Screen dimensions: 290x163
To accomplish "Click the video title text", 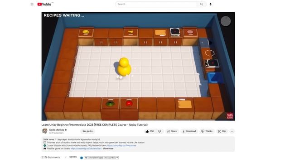I will pos(94,125).
